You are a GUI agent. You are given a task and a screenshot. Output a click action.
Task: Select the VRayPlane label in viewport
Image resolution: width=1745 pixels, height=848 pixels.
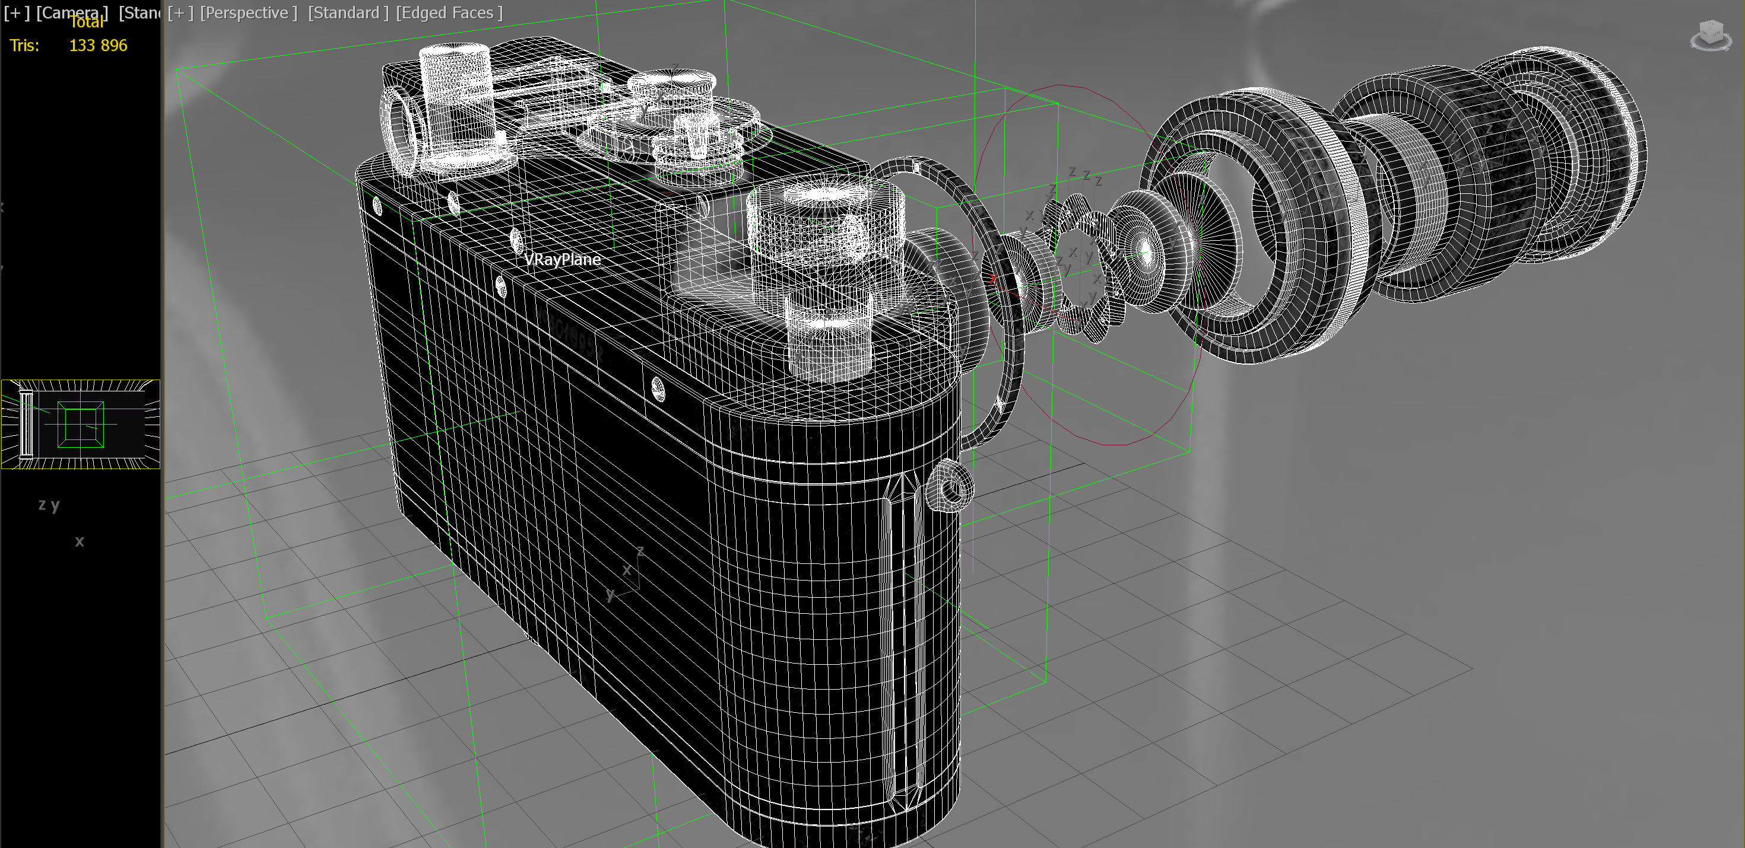point(562,259)
